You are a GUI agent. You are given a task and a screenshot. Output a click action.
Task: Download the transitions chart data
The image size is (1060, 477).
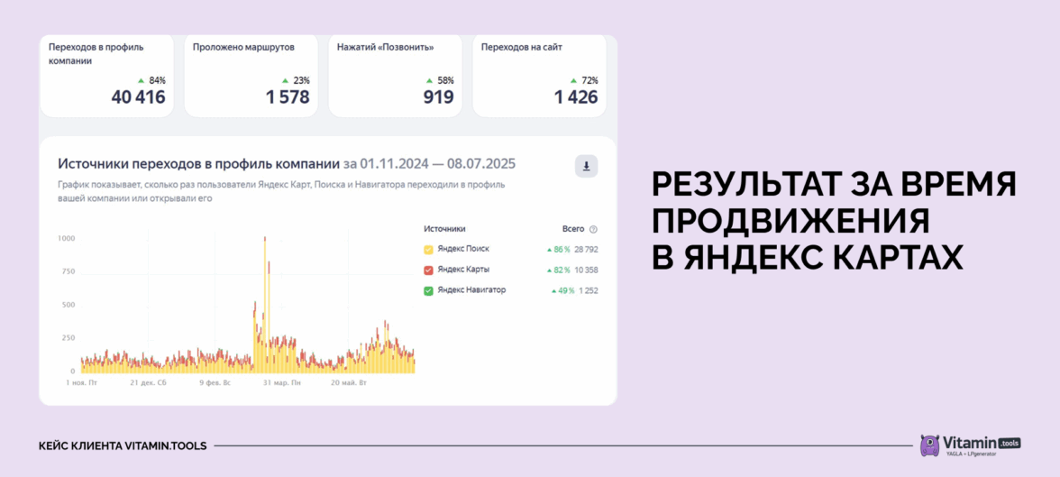pos(586,167)
